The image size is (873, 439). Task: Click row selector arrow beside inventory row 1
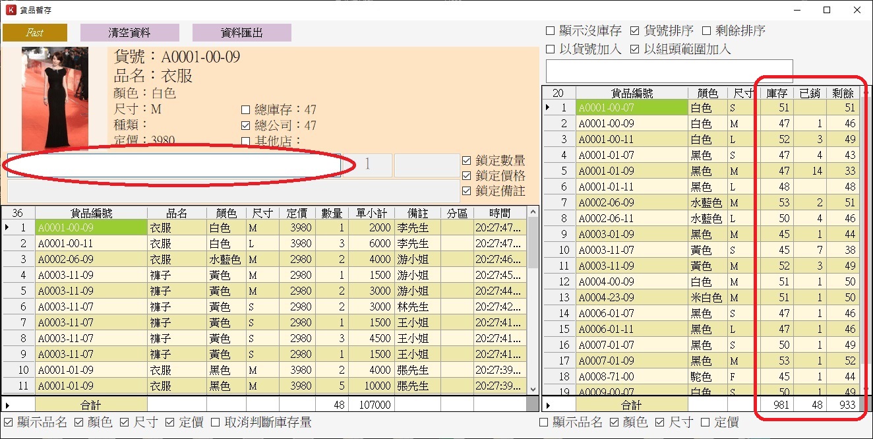click(547, 107)
